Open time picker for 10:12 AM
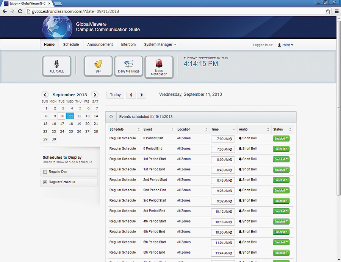 pyautogui.click(x=231, y=212)
